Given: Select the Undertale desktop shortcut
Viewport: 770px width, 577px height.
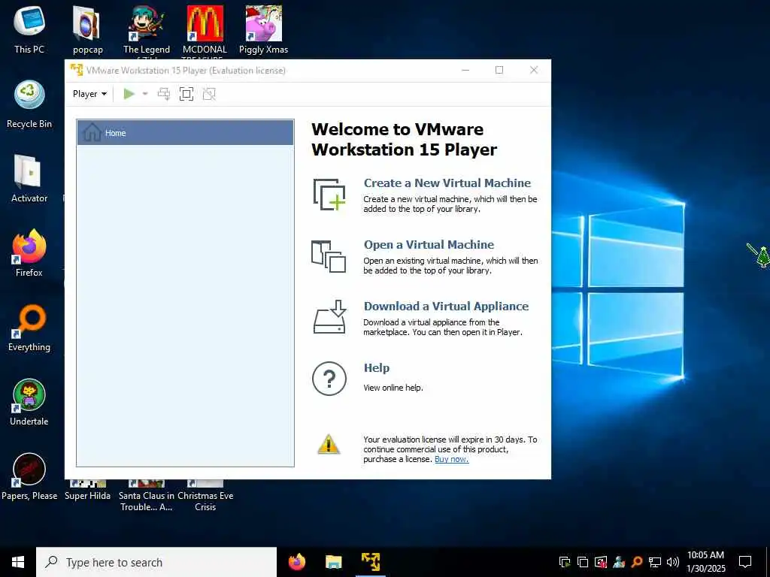Looking at the screenshot, I should (x=29, y=402).
